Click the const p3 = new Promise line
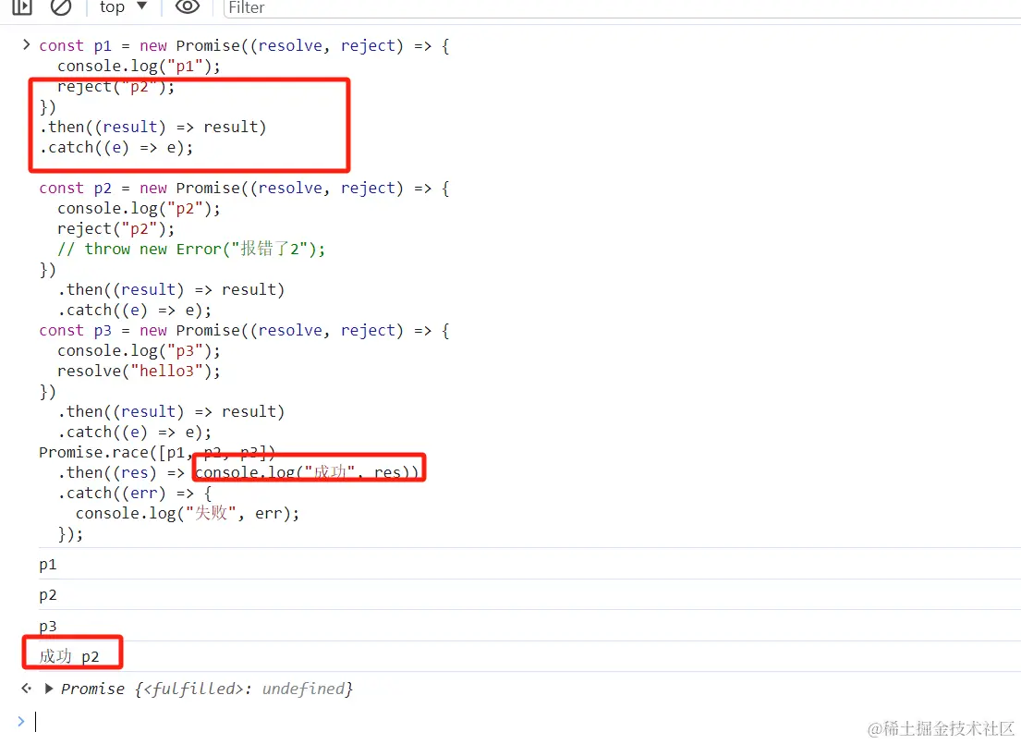 tap(244, 330)
